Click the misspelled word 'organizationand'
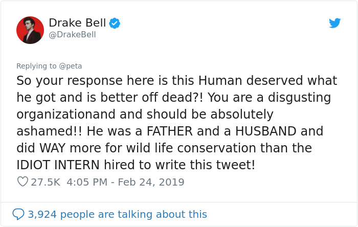358x227 pixels. tap(66, 115)
